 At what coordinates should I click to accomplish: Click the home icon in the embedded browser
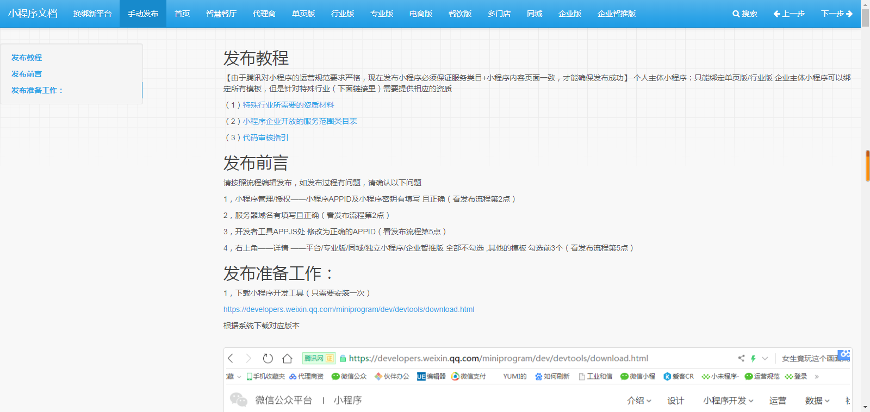coord(287,358)
